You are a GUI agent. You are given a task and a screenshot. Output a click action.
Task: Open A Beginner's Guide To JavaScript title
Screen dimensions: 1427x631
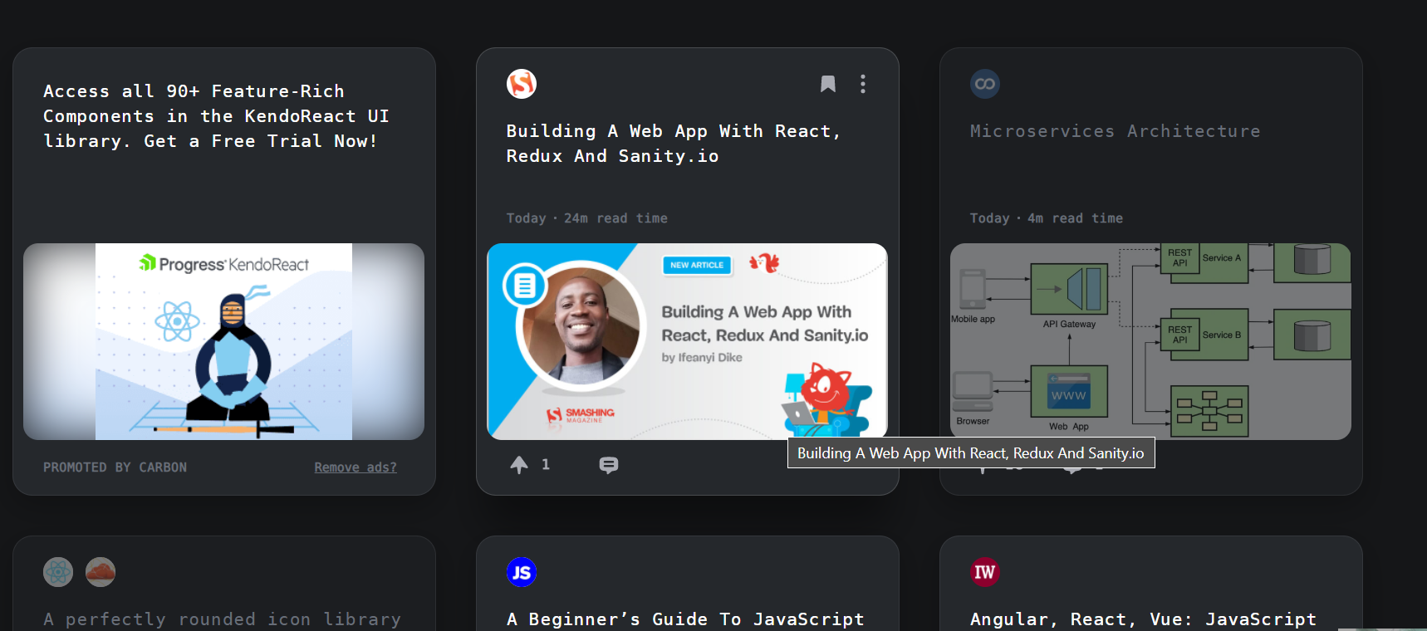tap(685, 619)
